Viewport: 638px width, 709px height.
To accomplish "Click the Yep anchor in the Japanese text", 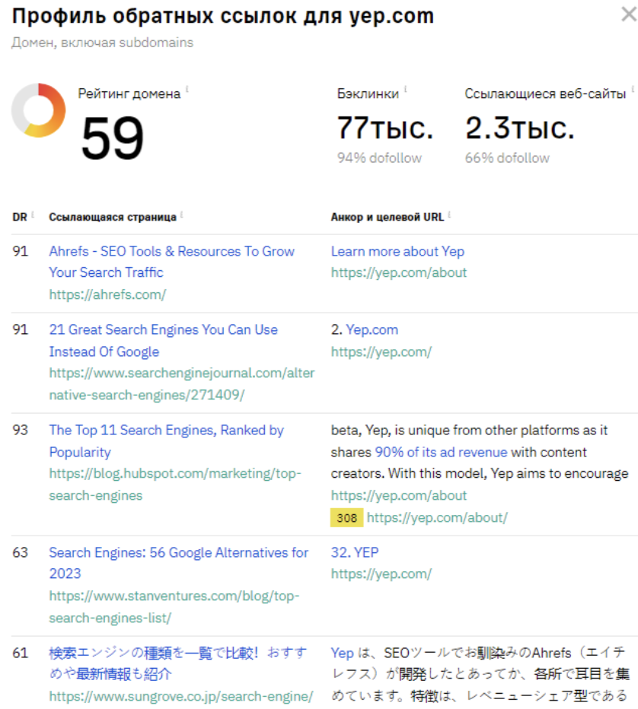I will click(342, 653).
